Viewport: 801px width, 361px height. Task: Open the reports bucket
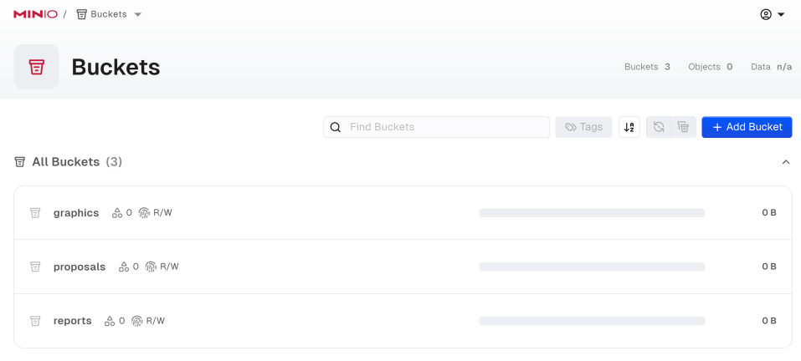coord(73,321)
